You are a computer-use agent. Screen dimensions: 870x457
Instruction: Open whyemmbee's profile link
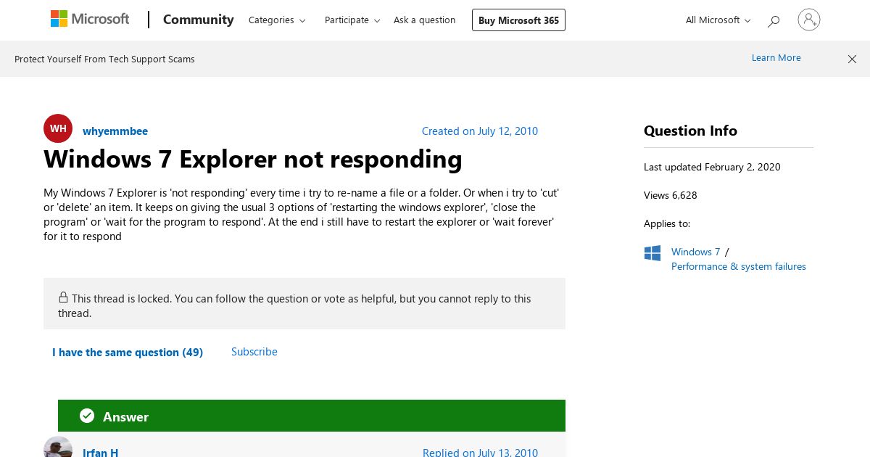[x=115, y=131]
